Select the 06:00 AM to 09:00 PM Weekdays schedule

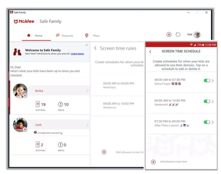coord(118,85)
